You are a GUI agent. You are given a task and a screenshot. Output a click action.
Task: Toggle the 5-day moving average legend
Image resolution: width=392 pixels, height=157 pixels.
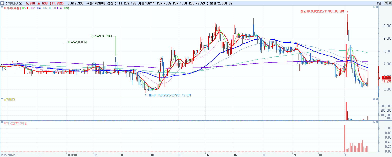point(24,8)
